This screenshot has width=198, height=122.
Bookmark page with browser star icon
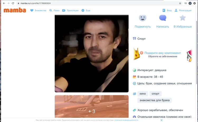click(180, 3)
